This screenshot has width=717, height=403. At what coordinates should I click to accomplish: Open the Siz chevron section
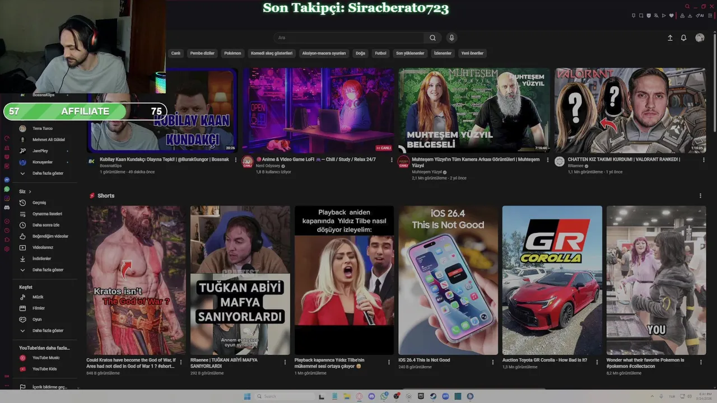(x=25, y=191)
